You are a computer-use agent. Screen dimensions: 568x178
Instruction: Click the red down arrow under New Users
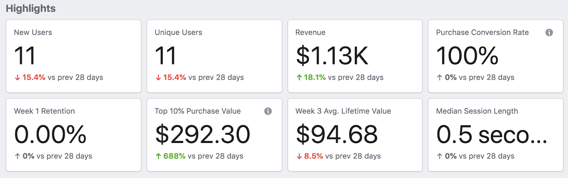17,77
